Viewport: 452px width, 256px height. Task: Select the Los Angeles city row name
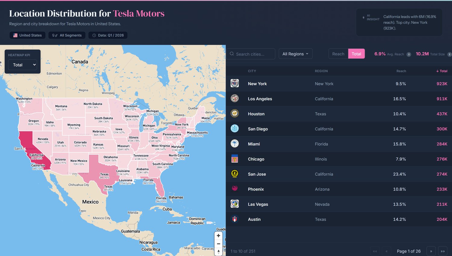pyautogui.click(x=260, y=99)
